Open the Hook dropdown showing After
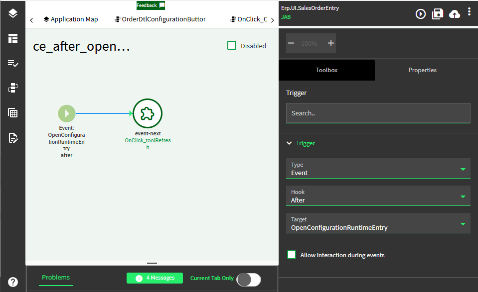The height and width of the screenshot is (292, 478). coord(378,196)
